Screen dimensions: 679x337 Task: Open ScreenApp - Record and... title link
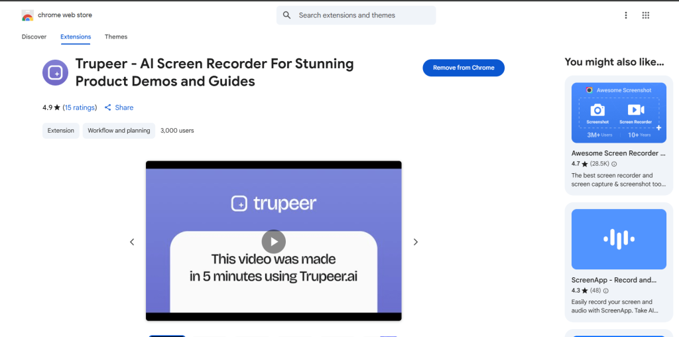pos(614,280)
